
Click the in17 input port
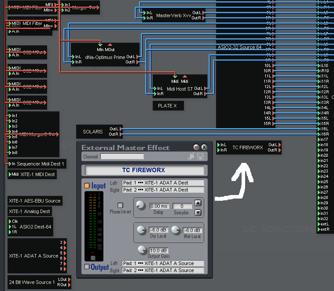click(319, 139)
